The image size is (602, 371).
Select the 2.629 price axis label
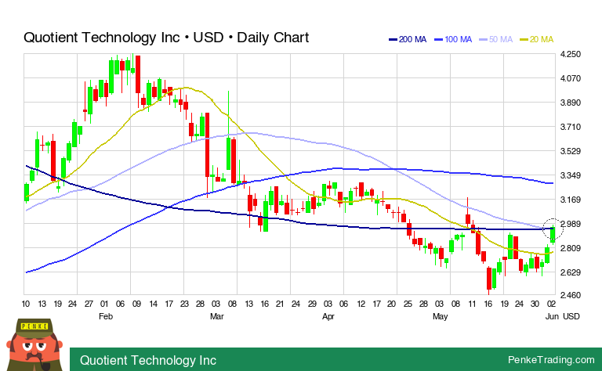pyautogui.click(x=571, y=272)
